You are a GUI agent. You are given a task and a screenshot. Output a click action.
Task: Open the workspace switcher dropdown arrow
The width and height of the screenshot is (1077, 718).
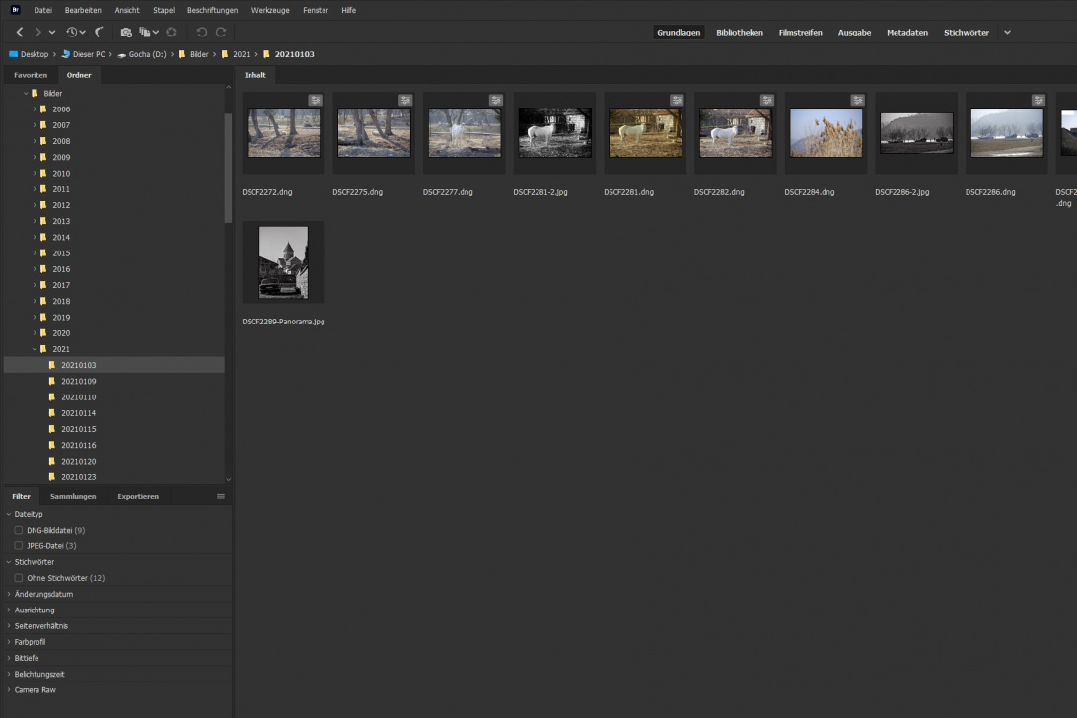click(x=1007, y=33)
